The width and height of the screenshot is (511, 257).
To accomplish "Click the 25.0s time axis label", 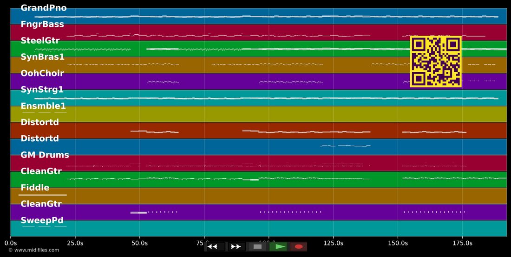I will coord(75,243).
